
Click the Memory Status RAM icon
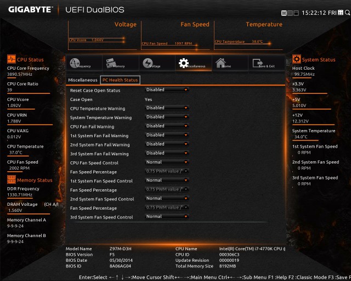pyautogui.click(x=11, y=179)
